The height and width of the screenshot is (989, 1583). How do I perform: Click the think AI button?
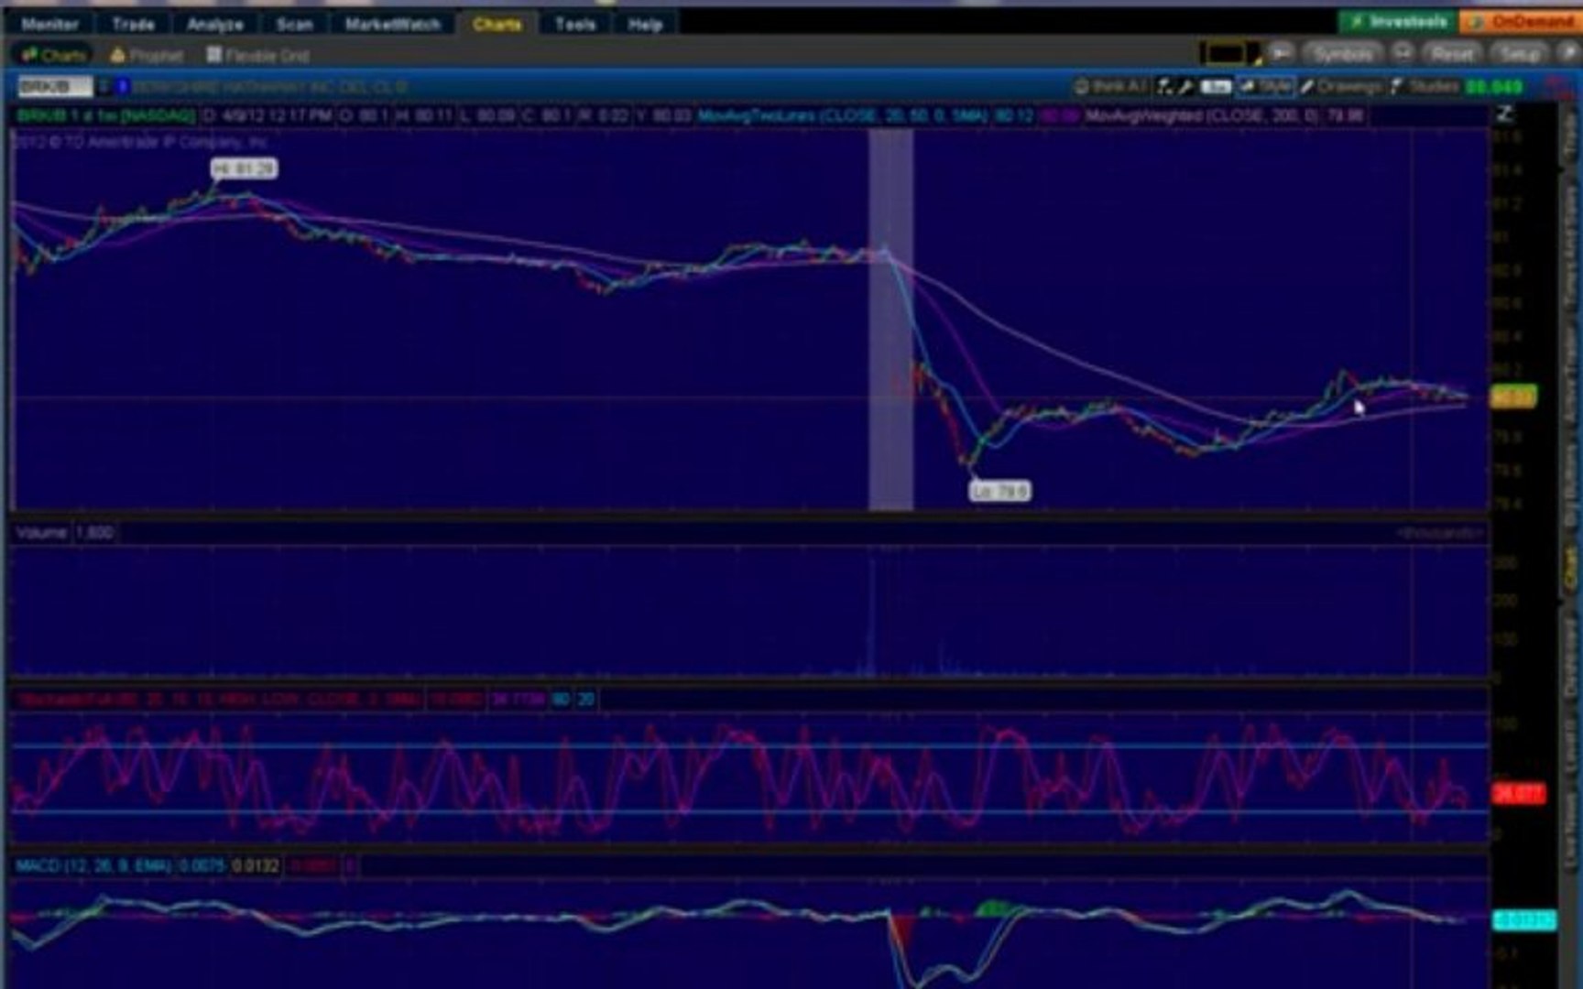pyautogui.click(x=1110, y=86)
